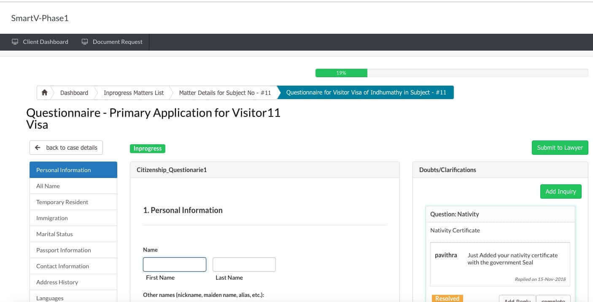This screenshot has width=593, height=302.
Task: Go to Dashboard breadcrumb
Action: coord(74,93)
